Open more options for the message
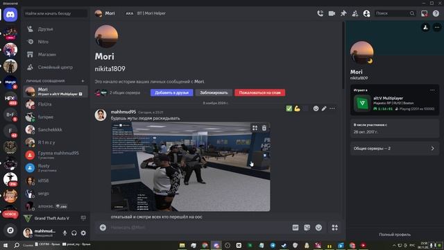The image size is (444, 250). tap(332, 108)
